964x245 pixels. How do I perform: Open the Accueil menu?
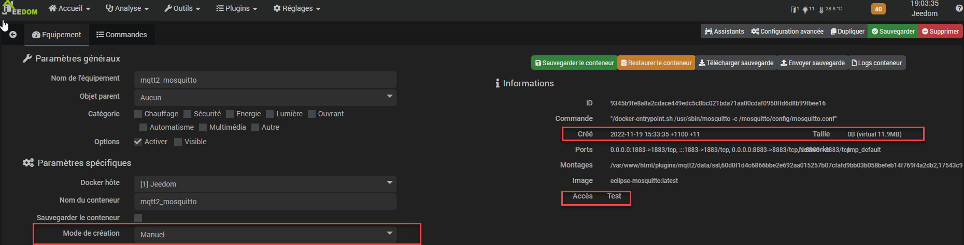pyautogui.click(x=69, y=8)
